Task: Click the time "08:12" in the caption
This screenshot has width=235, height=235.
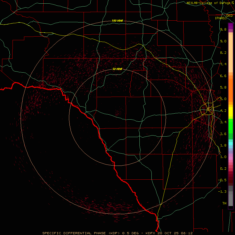Action: (187, 233)
